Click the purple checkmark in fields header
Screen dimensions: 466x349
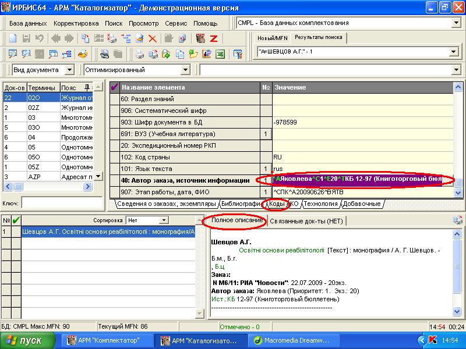tap(114, 87)
